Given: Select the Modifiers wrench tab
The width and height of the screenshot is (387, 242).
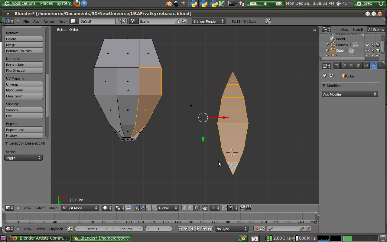Looking at the screenshot, I should pos(373,66).
